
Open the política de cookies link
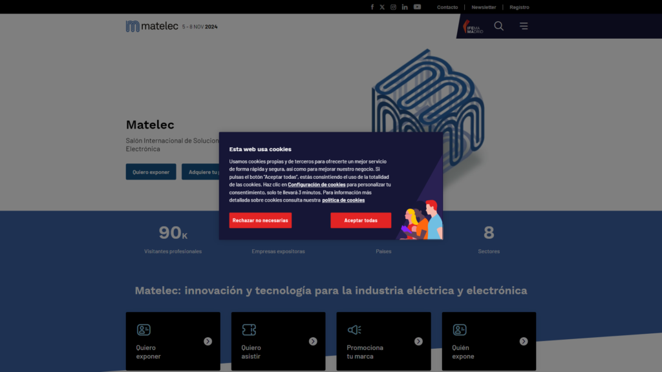coord(343,200)
